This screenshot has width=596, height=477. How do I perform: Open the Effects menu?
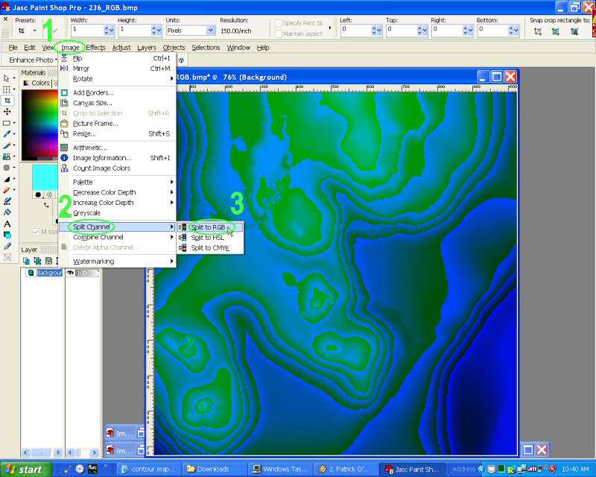(x=95, y=48)
